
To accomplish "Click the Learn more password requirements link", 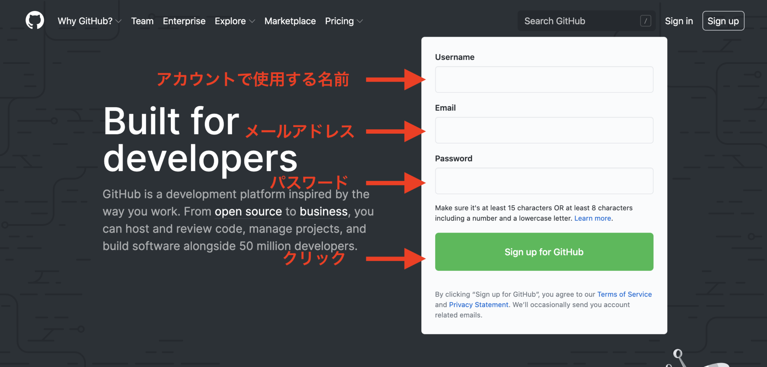I will click(592, 218).
